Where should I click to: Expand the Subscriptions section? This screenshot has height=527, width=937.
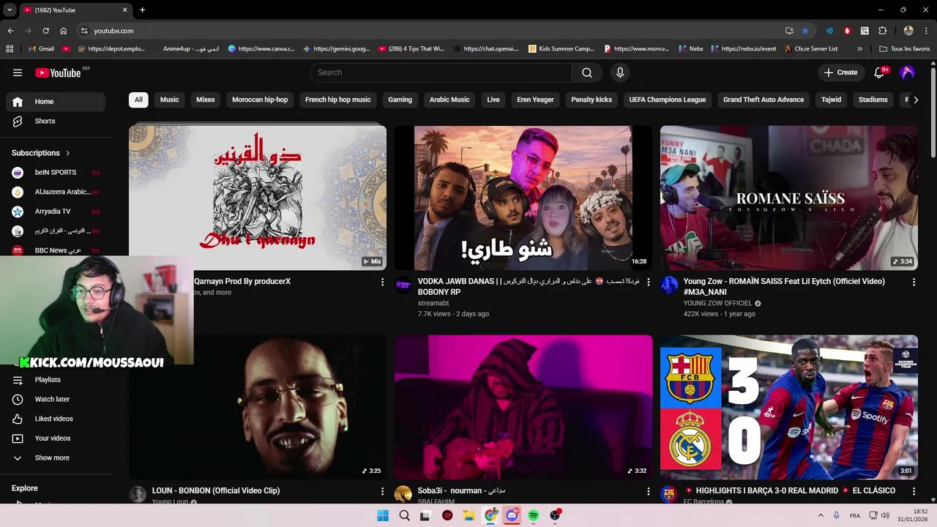41,153
